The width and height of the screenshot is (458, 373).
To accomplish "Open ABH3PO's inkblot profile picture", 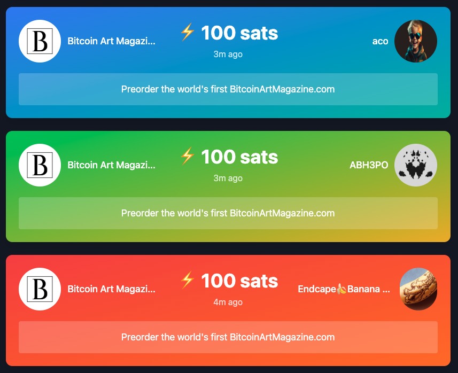I will [x=416, y=165].
